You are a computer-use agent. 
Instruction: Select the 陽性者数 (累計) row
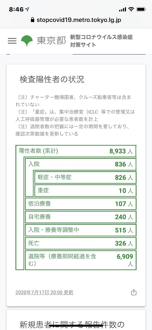(76, 151)
